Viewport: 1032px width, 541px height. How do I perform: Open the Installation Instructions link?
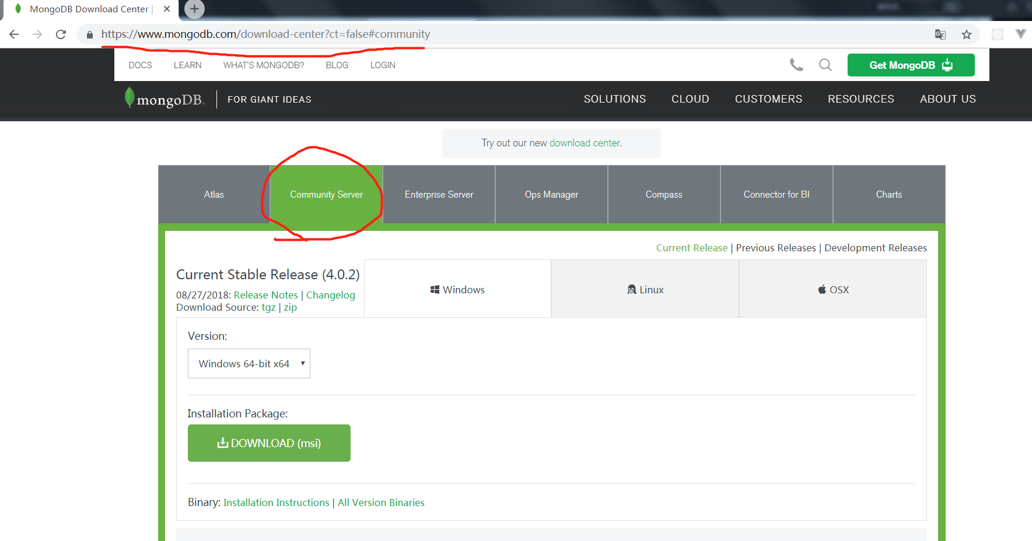[276, 503]
